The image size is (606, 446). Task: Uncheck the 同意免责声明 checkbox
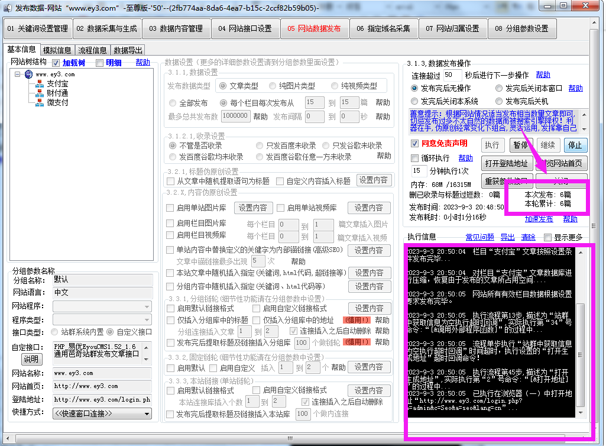point(414,144)
